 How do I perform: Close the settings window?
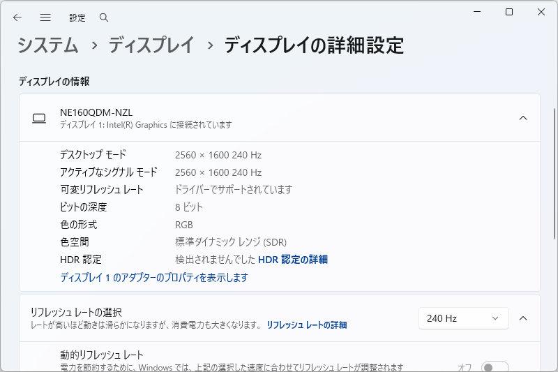click(x=541, y=12)
